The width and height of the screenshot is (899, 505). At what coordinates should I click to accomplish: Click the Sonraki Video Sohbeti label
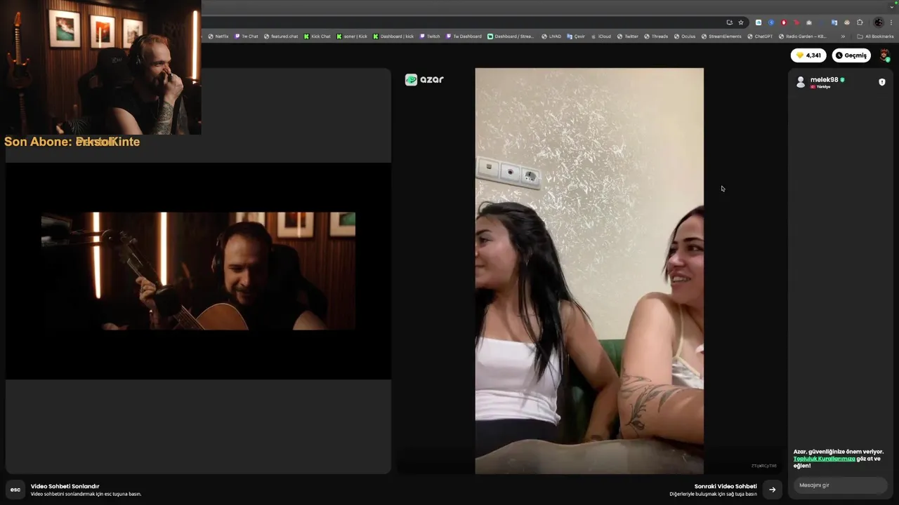point(726,486)
